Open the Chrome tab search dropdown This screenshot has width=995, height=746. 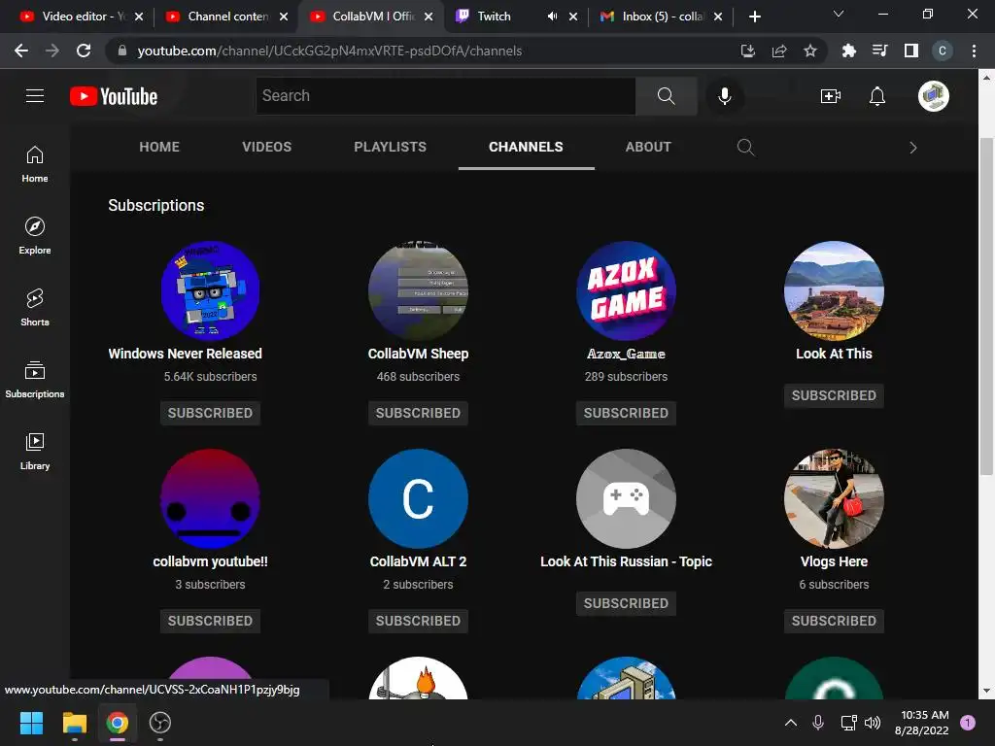click(839, 14)
